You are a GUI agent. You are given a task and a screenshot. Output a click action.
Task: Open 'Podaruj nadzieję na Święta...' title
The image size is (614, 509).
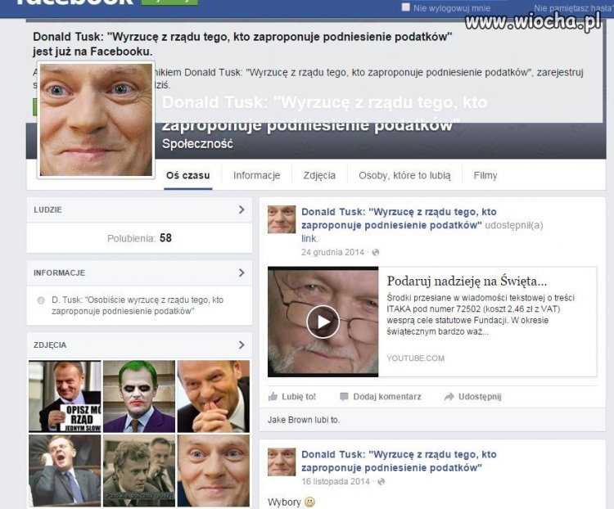pyautogui.click(x=467, y=281)
